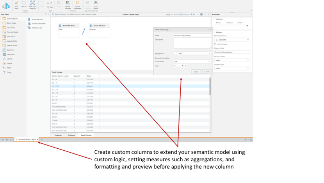This screenshot has width=324, height=183.
Task: Click the Copy icon in ribbon
Action: pyautogui.click(x=50, y=7)
